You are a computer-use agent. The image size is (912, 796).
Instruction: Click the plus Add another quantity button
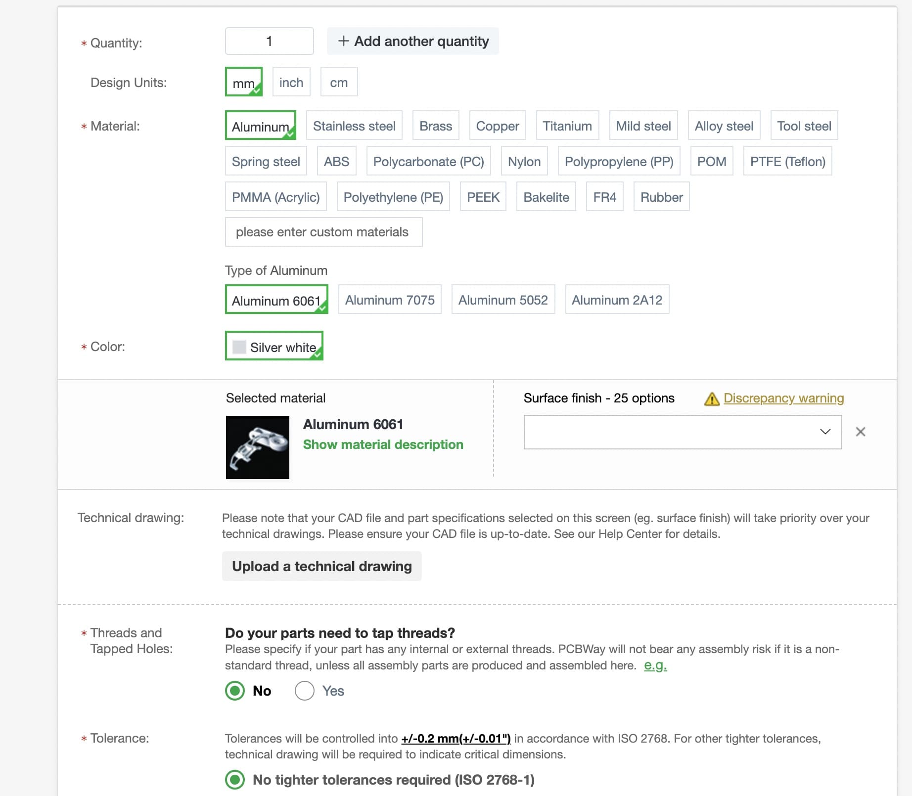(x=413, y=41)
